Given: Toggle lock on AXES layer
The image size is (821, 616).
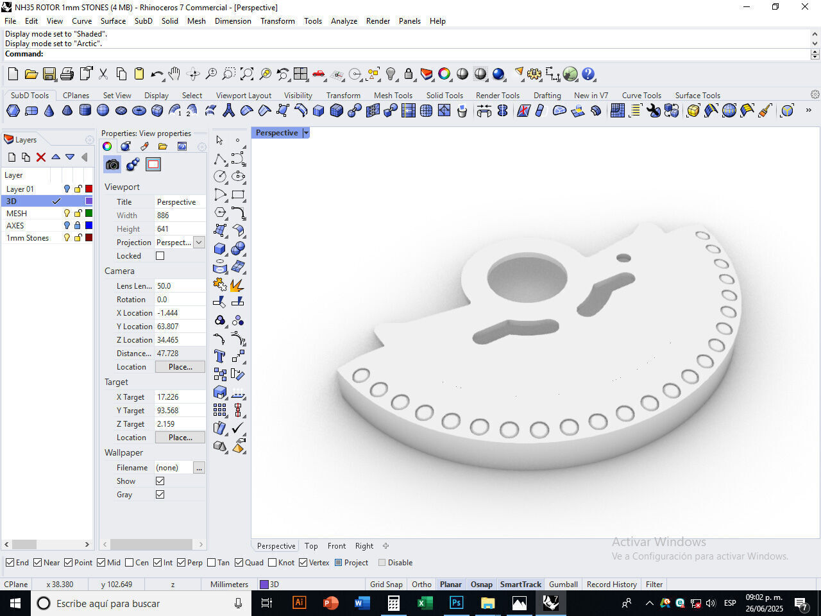Looking at the screenshot, I should tap(78, 225).
